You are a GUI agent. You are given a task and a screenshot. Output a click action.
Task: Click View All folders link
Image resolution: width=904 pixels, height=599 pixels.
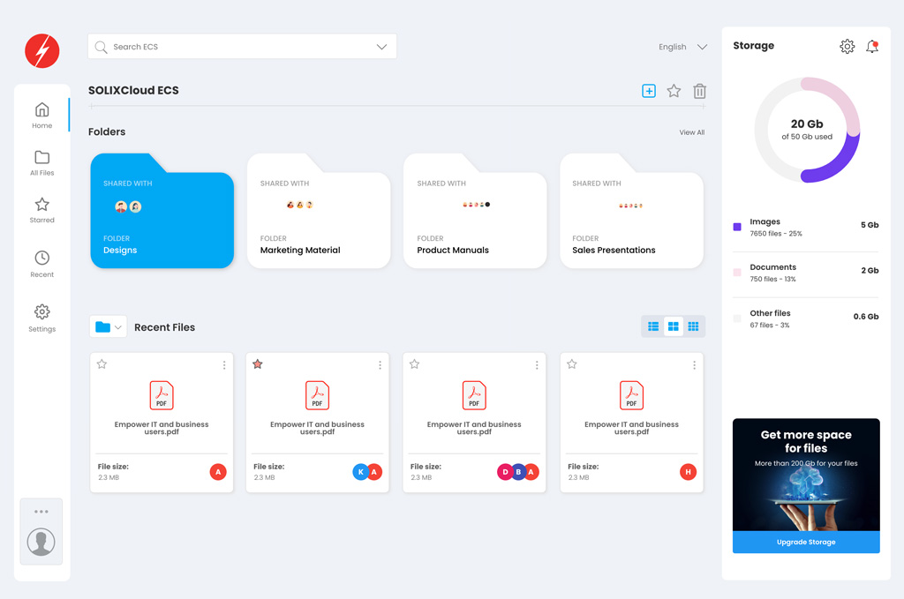(x=692, y=132)
